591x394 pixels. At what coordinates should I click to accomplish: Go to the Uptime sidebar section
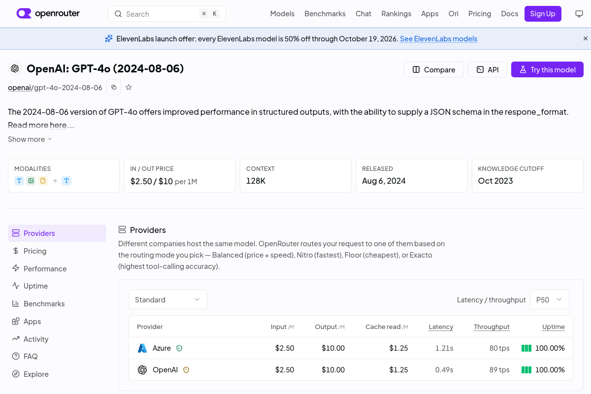point(57,286)
